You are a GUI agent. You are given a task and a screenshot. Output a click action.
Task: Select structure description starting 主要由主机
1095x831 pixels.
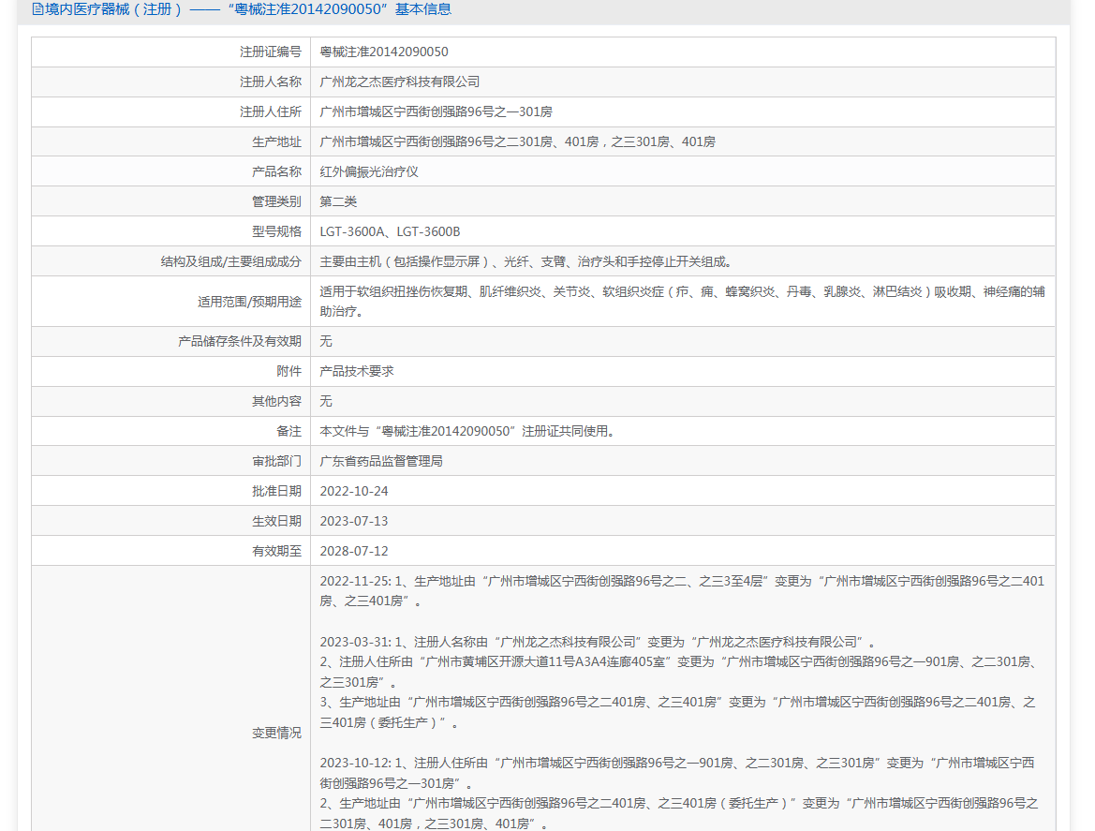point(527,262)
